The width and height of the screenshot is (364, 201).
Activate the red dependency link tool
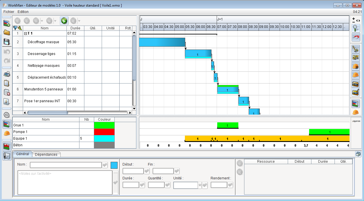click(x=356, y=37)
